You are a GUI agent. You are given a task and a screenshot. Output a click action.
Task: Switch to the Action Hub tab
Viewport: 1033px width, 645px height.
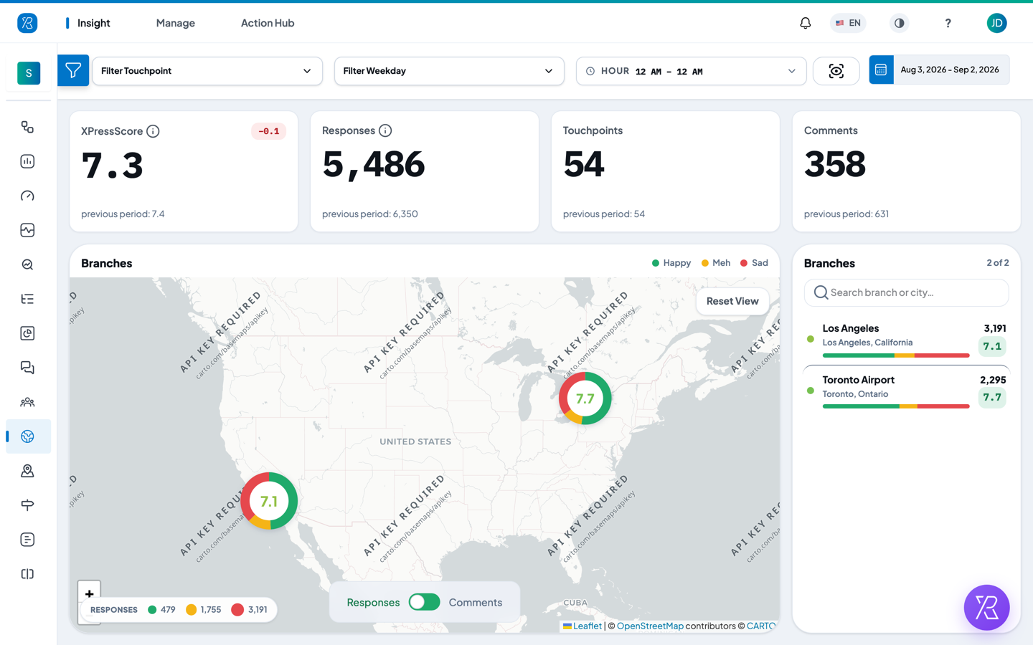pyautogui.click(x=268, y=23)
